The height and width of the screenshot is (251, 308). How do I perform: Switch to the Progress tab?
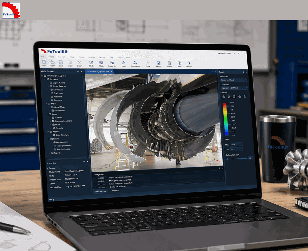coord(115,190)
